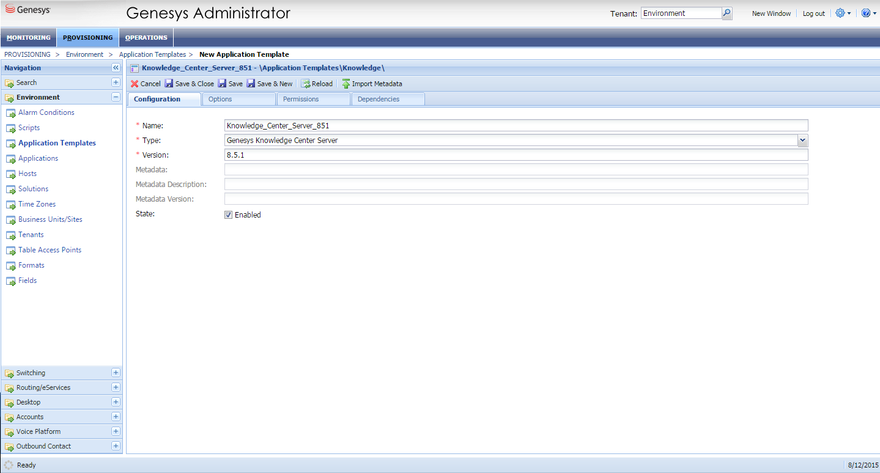Expand the Desktop section plus button
This screenshot has height=473, width=880.
point(116,402)
